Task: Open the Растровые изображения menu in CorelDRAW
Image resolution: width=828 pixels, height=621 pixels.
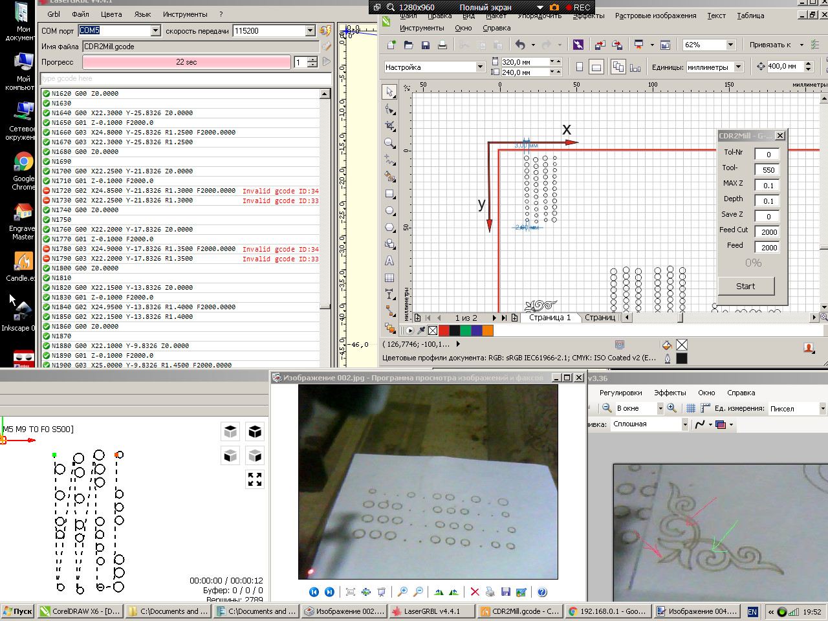Action: tap(655, 16)
